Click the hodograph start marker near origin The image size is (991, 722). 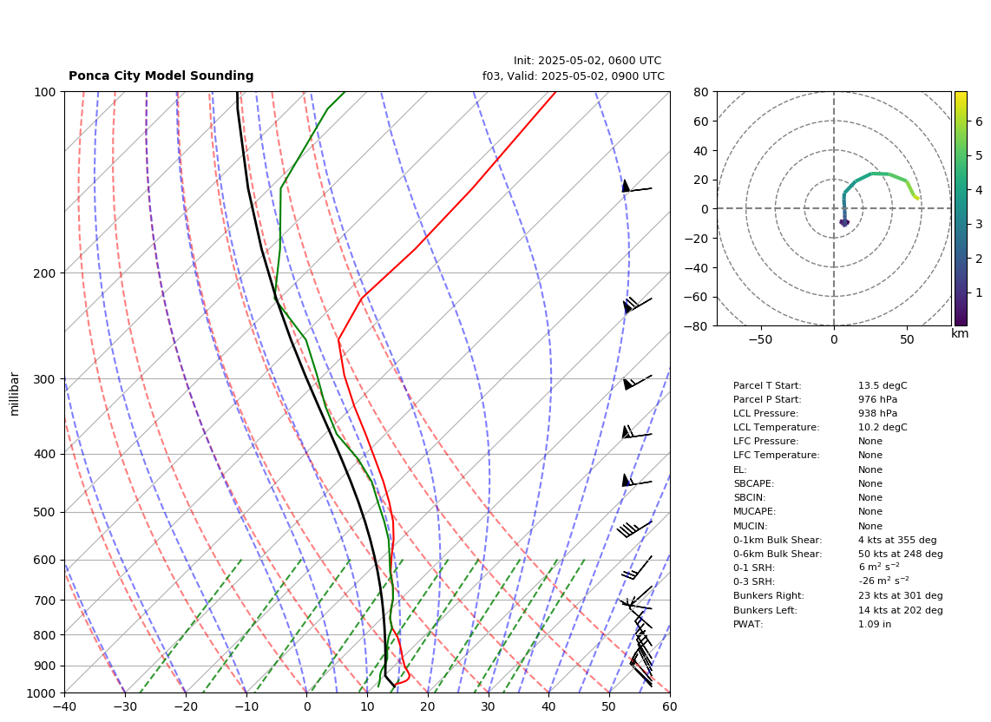pyautogui.click(x=844, y=222)
